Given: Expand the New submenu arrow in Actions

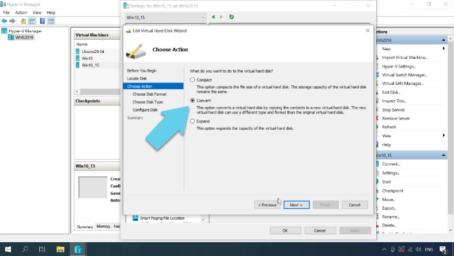Looking at the screenshot, I should 444,48.
